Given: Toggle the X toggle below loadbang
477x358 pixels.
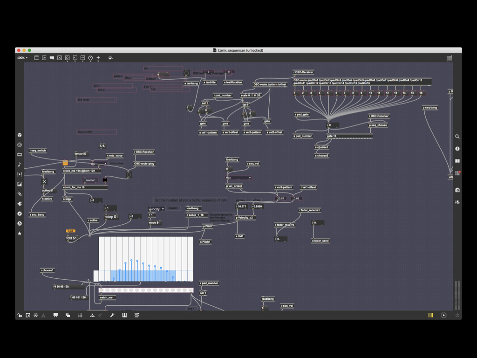Looking at the screenshot, I should (44, 182).
